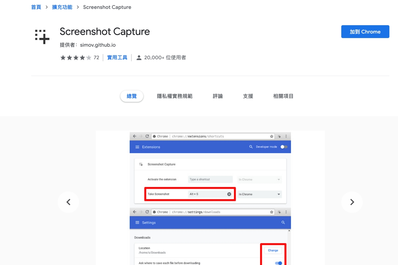Click the Screenshot Capture crosshair logo icon
398x265 pixels.
click(42, 36)
